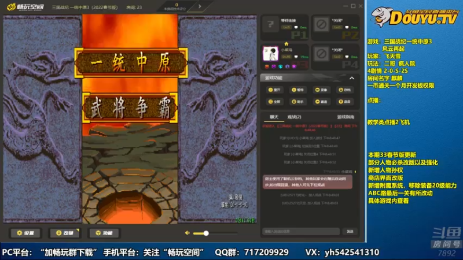The image size is (463, 260).
Task: Click the 暂停 pause game button
Action: tap(297, 90)
